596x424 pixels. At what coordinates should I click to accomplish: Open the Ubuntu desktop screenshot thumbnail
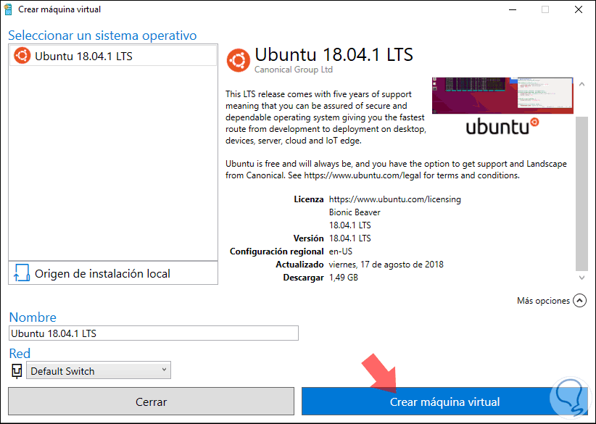pyautogui.click(x=502, y=96)
